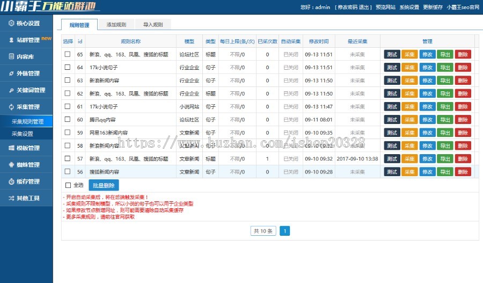
Task: Click 修改 button for rule 63
Action: click(427, 81)
